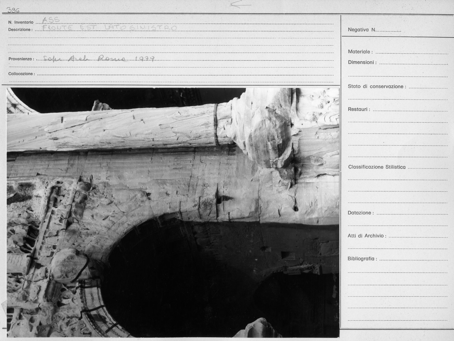Screen dimensions: 454x341
Task: Click the handwritten arrow at top
Action: point(240,5)
